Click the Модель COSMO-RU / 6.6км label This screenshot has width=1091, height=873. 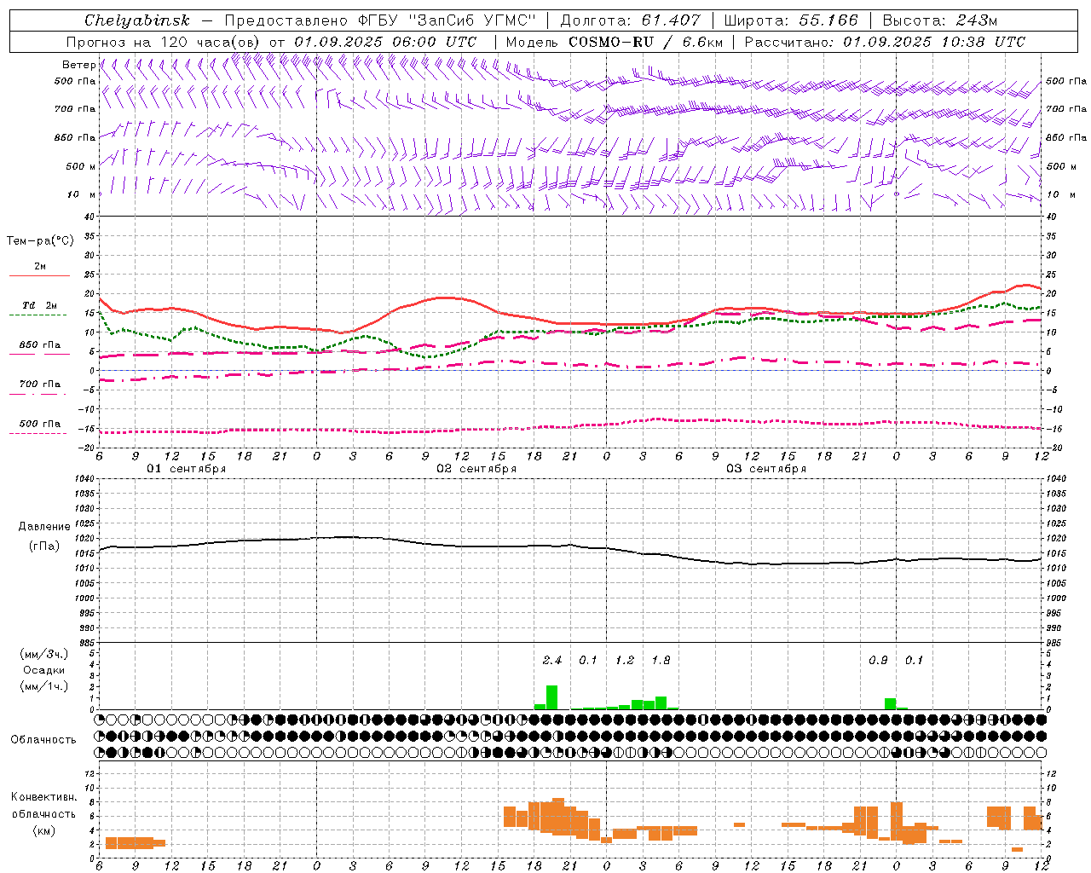pyautogui.click(x=615, y=42)
